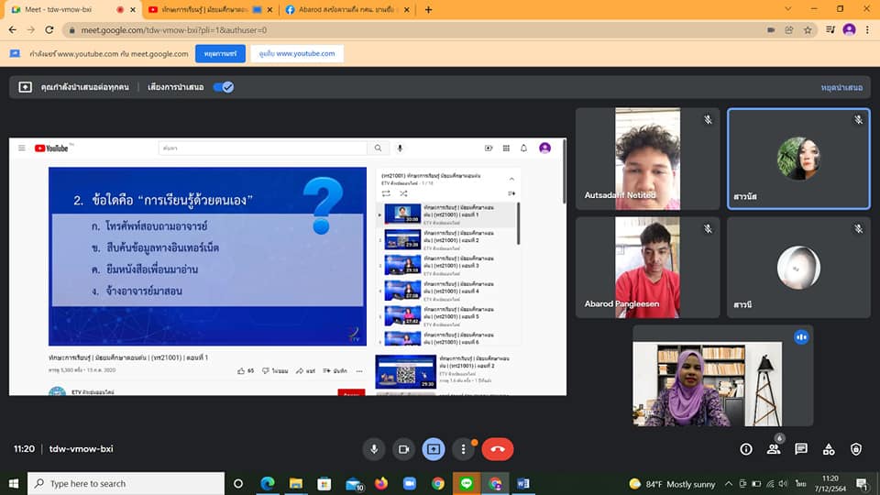
Task: Open host controls shield icon
Action: click(856, 449)
